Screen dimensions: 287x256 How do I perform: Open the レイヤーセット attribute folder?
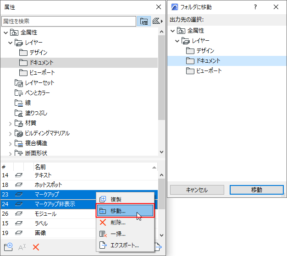[39, 82]
